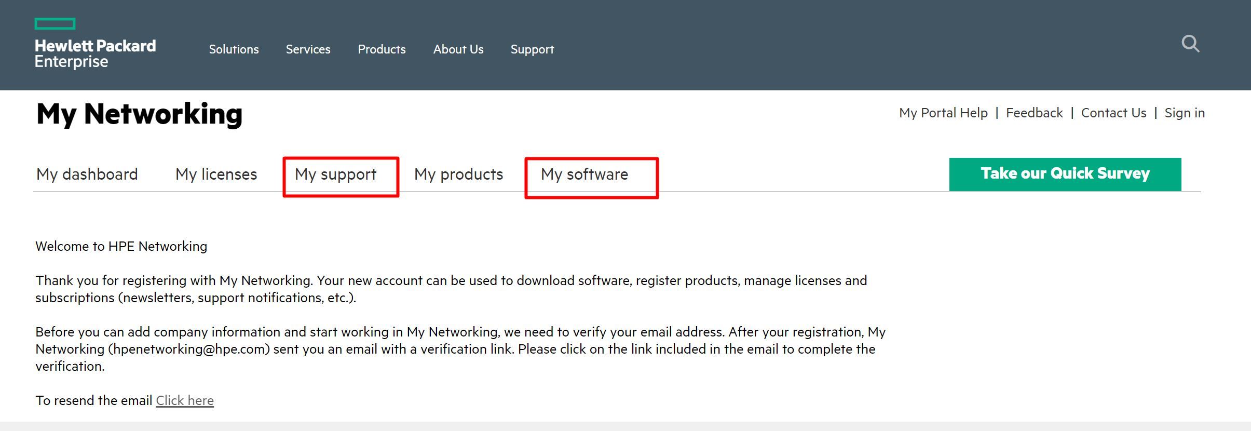Switch to the My dashboard tab

pyautogui.click(x=87, y=174)
